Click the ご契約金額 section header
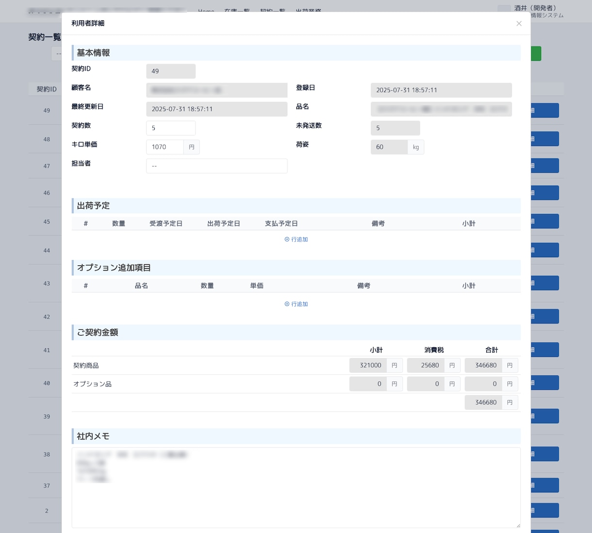This screenshot has height=533, width=592. (296, 332)
